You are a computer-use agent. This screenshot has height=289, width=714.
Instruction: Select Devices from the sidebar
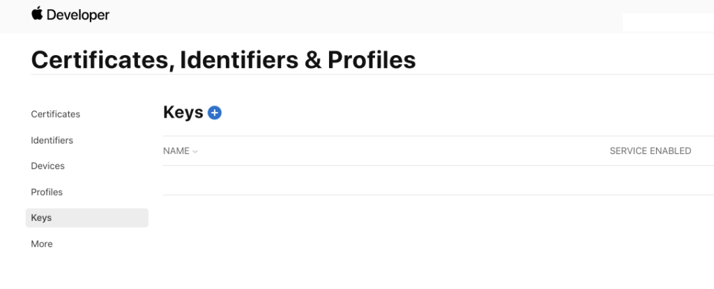pyautogui.click(x=48, y=166)
